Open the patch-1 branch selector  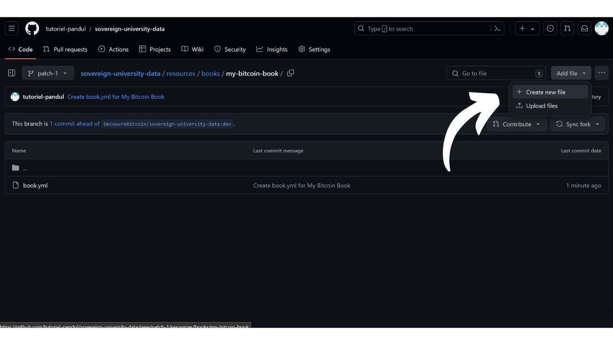point(48,73)
